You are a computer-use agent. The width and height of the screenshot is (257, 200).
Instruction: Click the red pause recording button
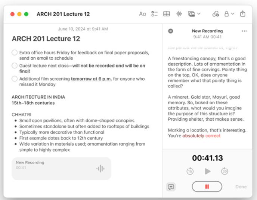207,187
